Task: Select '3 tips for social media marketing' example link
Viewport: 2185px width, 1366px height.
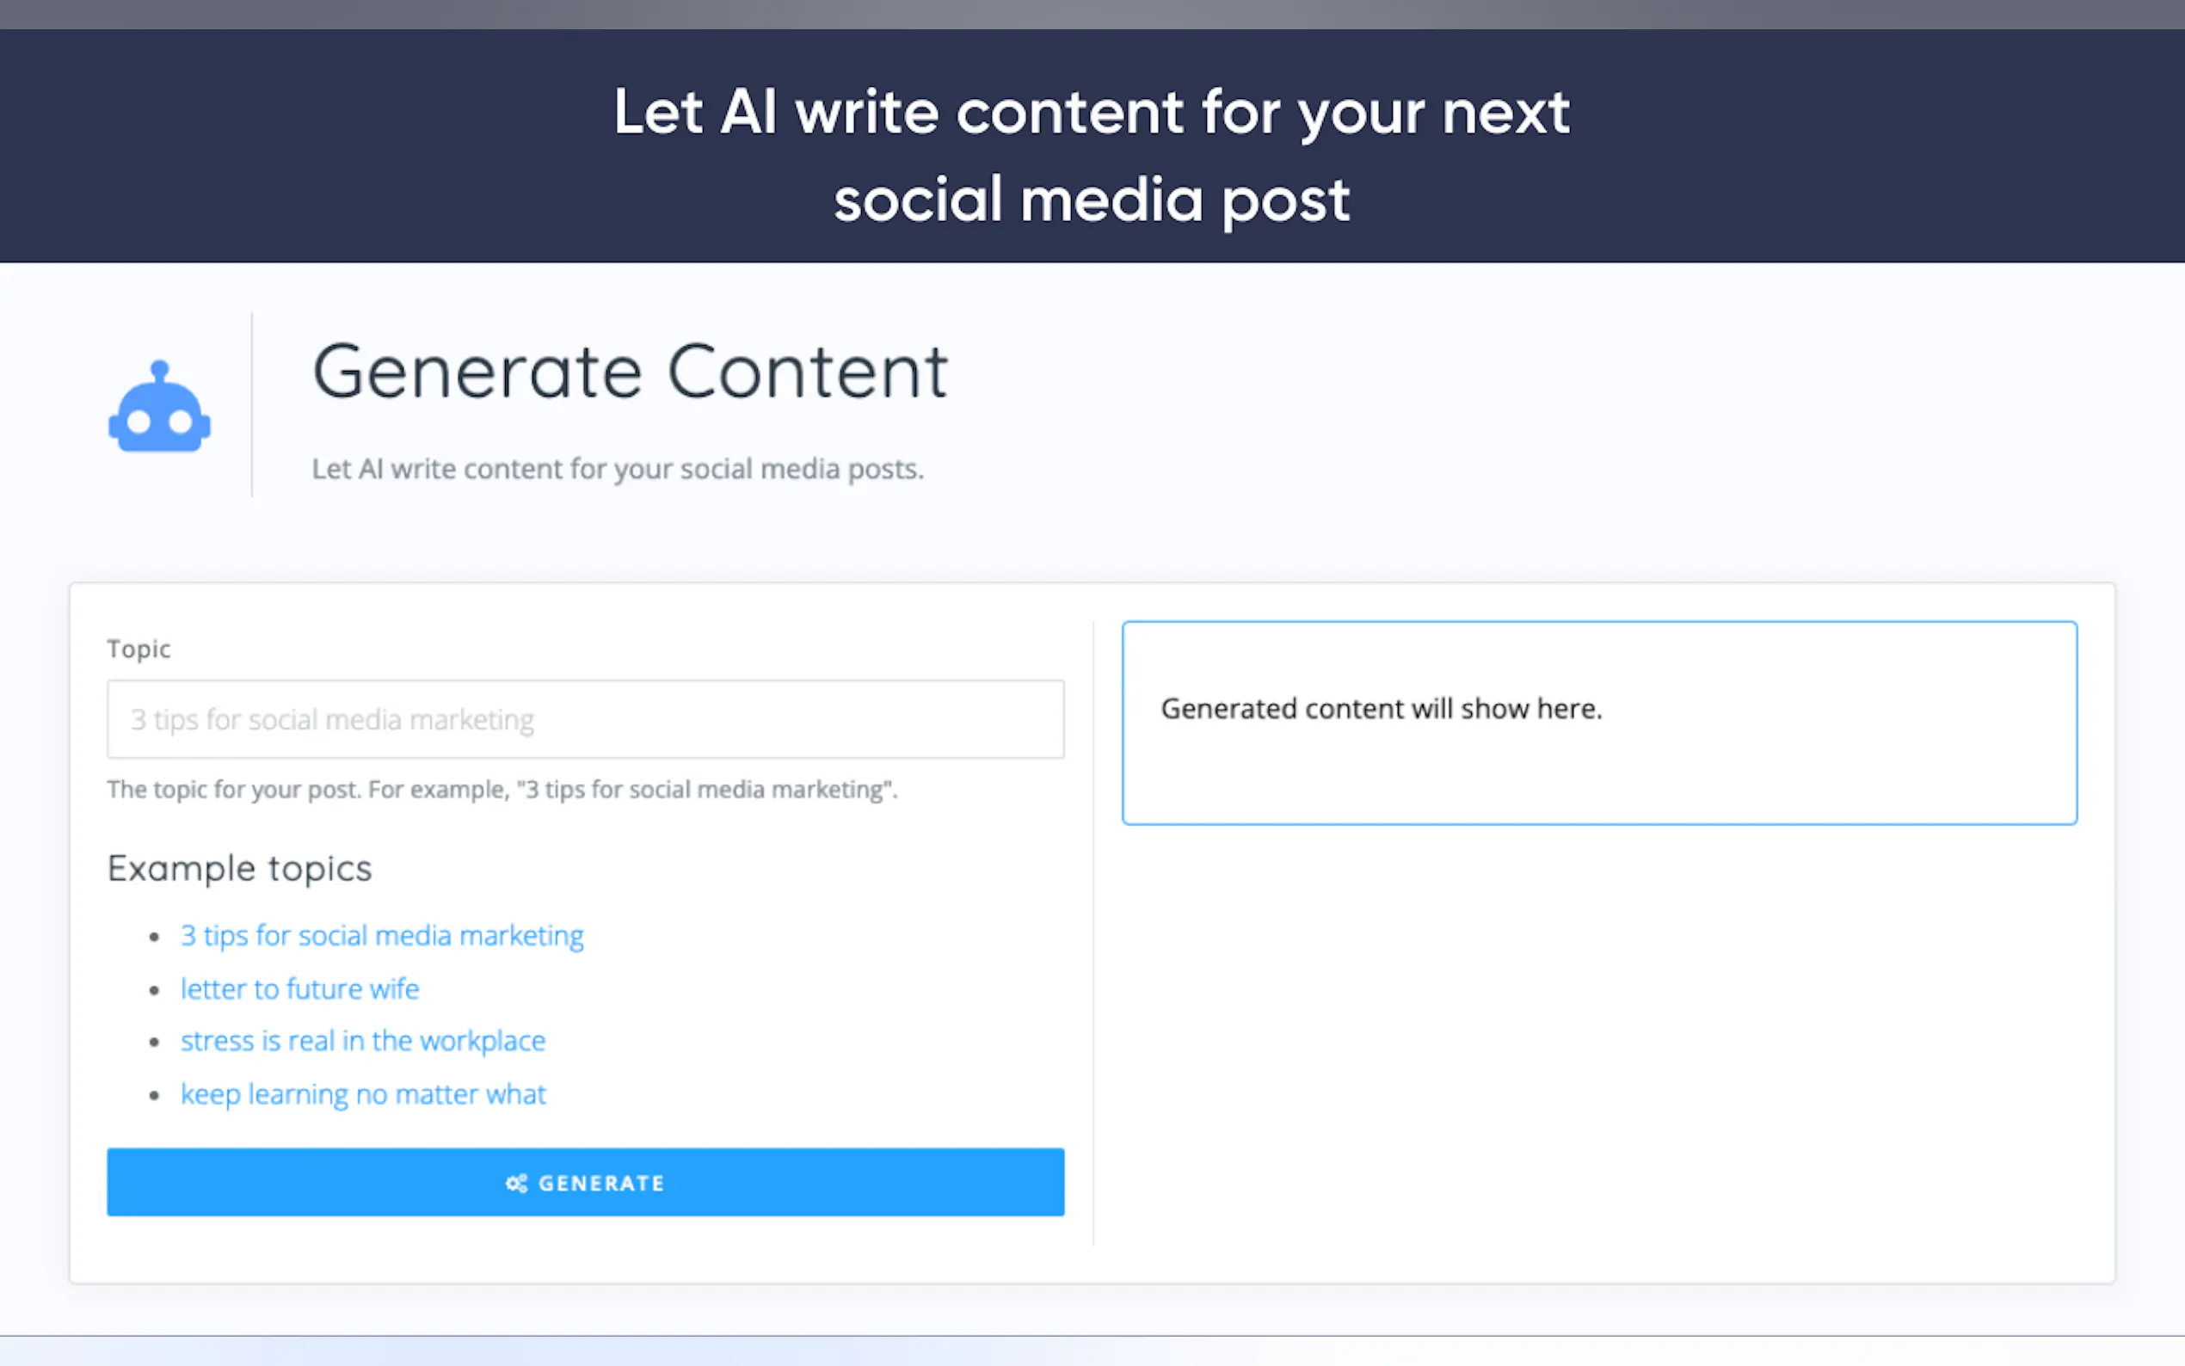Action: 382,936
